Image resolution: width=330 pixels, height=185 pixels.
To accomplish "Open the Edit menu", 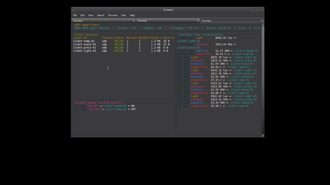I will tap(82, 15).
